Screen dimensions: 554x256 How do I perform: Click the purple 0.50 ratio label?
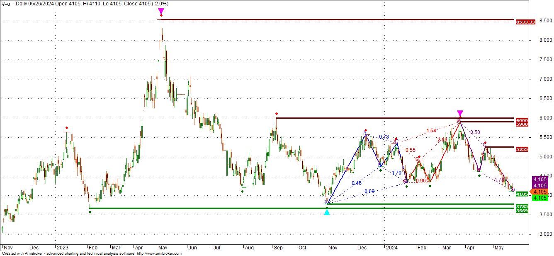coord(475,132)
